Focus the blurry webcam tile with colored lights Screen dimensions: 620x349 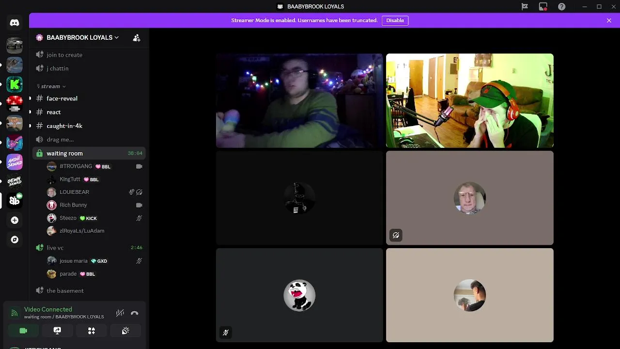tap(299, 100)
